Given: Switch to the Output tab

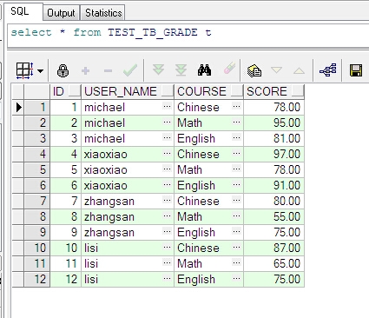Looking at the screenshot, I should tap(61, 13).
